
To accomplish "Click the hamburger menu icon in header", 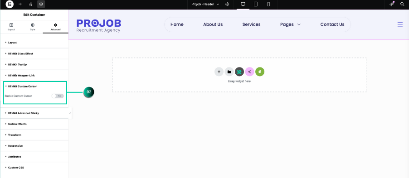I will [x=400, y=24].
